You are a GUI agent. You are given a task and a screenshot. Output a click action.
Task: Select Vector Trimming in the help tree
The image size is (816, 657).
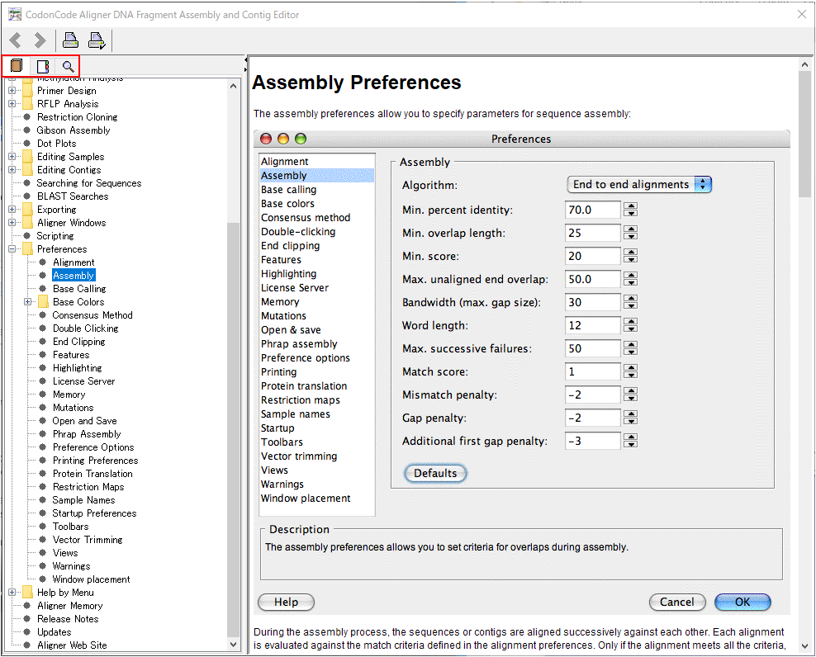(x=88, y=540)
